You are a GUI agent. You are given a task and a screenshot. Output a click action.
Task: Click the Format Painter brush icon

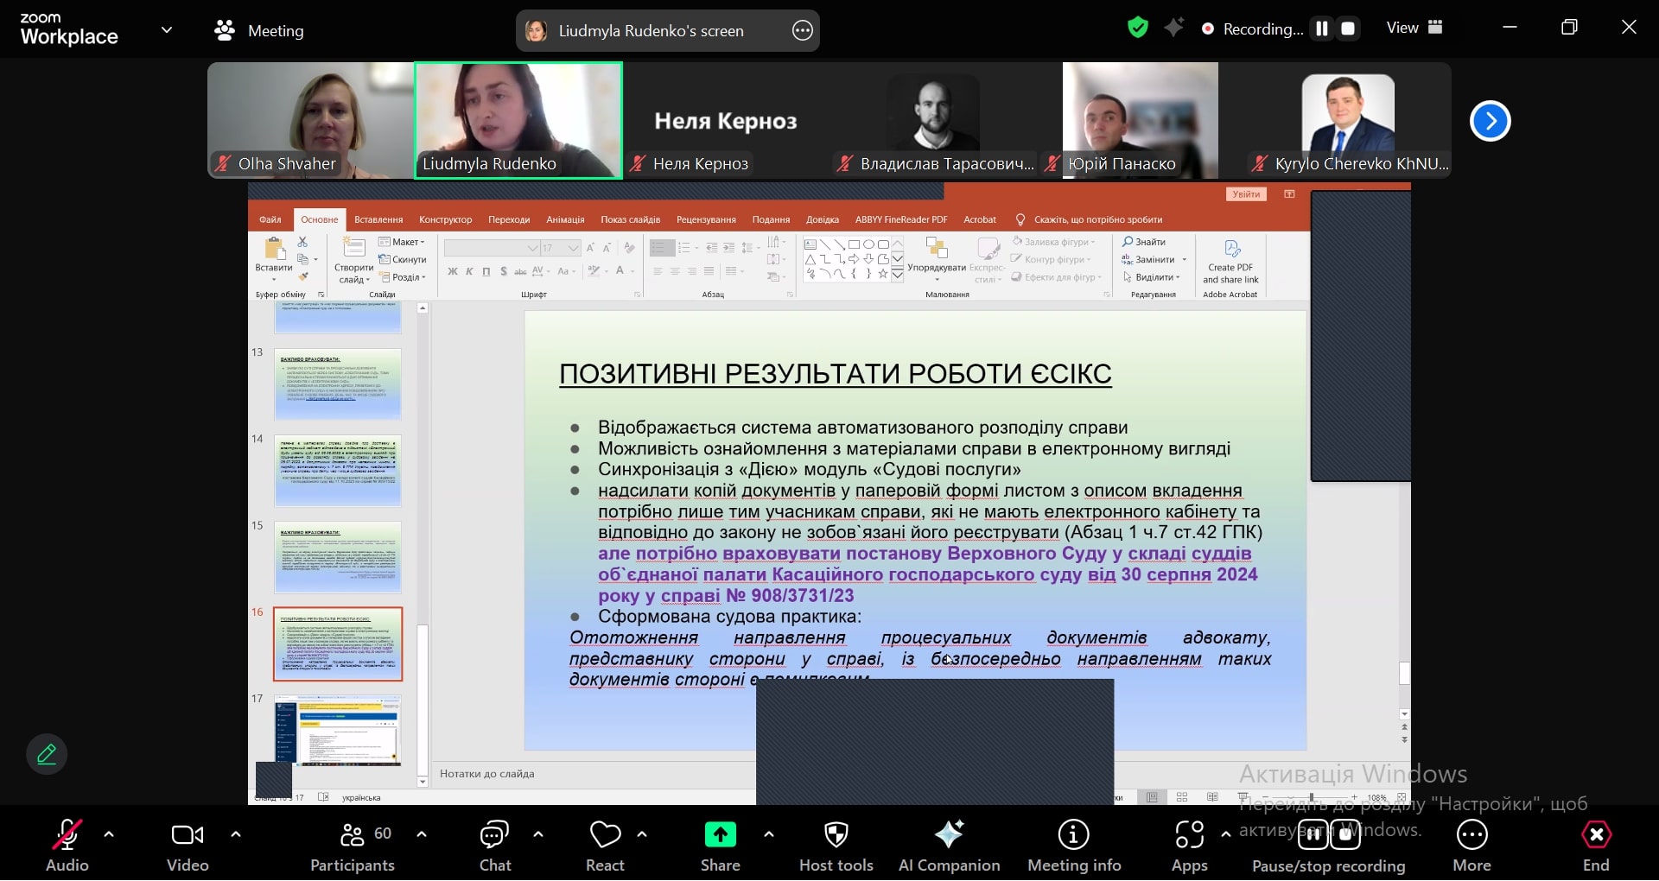pyautogui.click(x=302, y=276)
